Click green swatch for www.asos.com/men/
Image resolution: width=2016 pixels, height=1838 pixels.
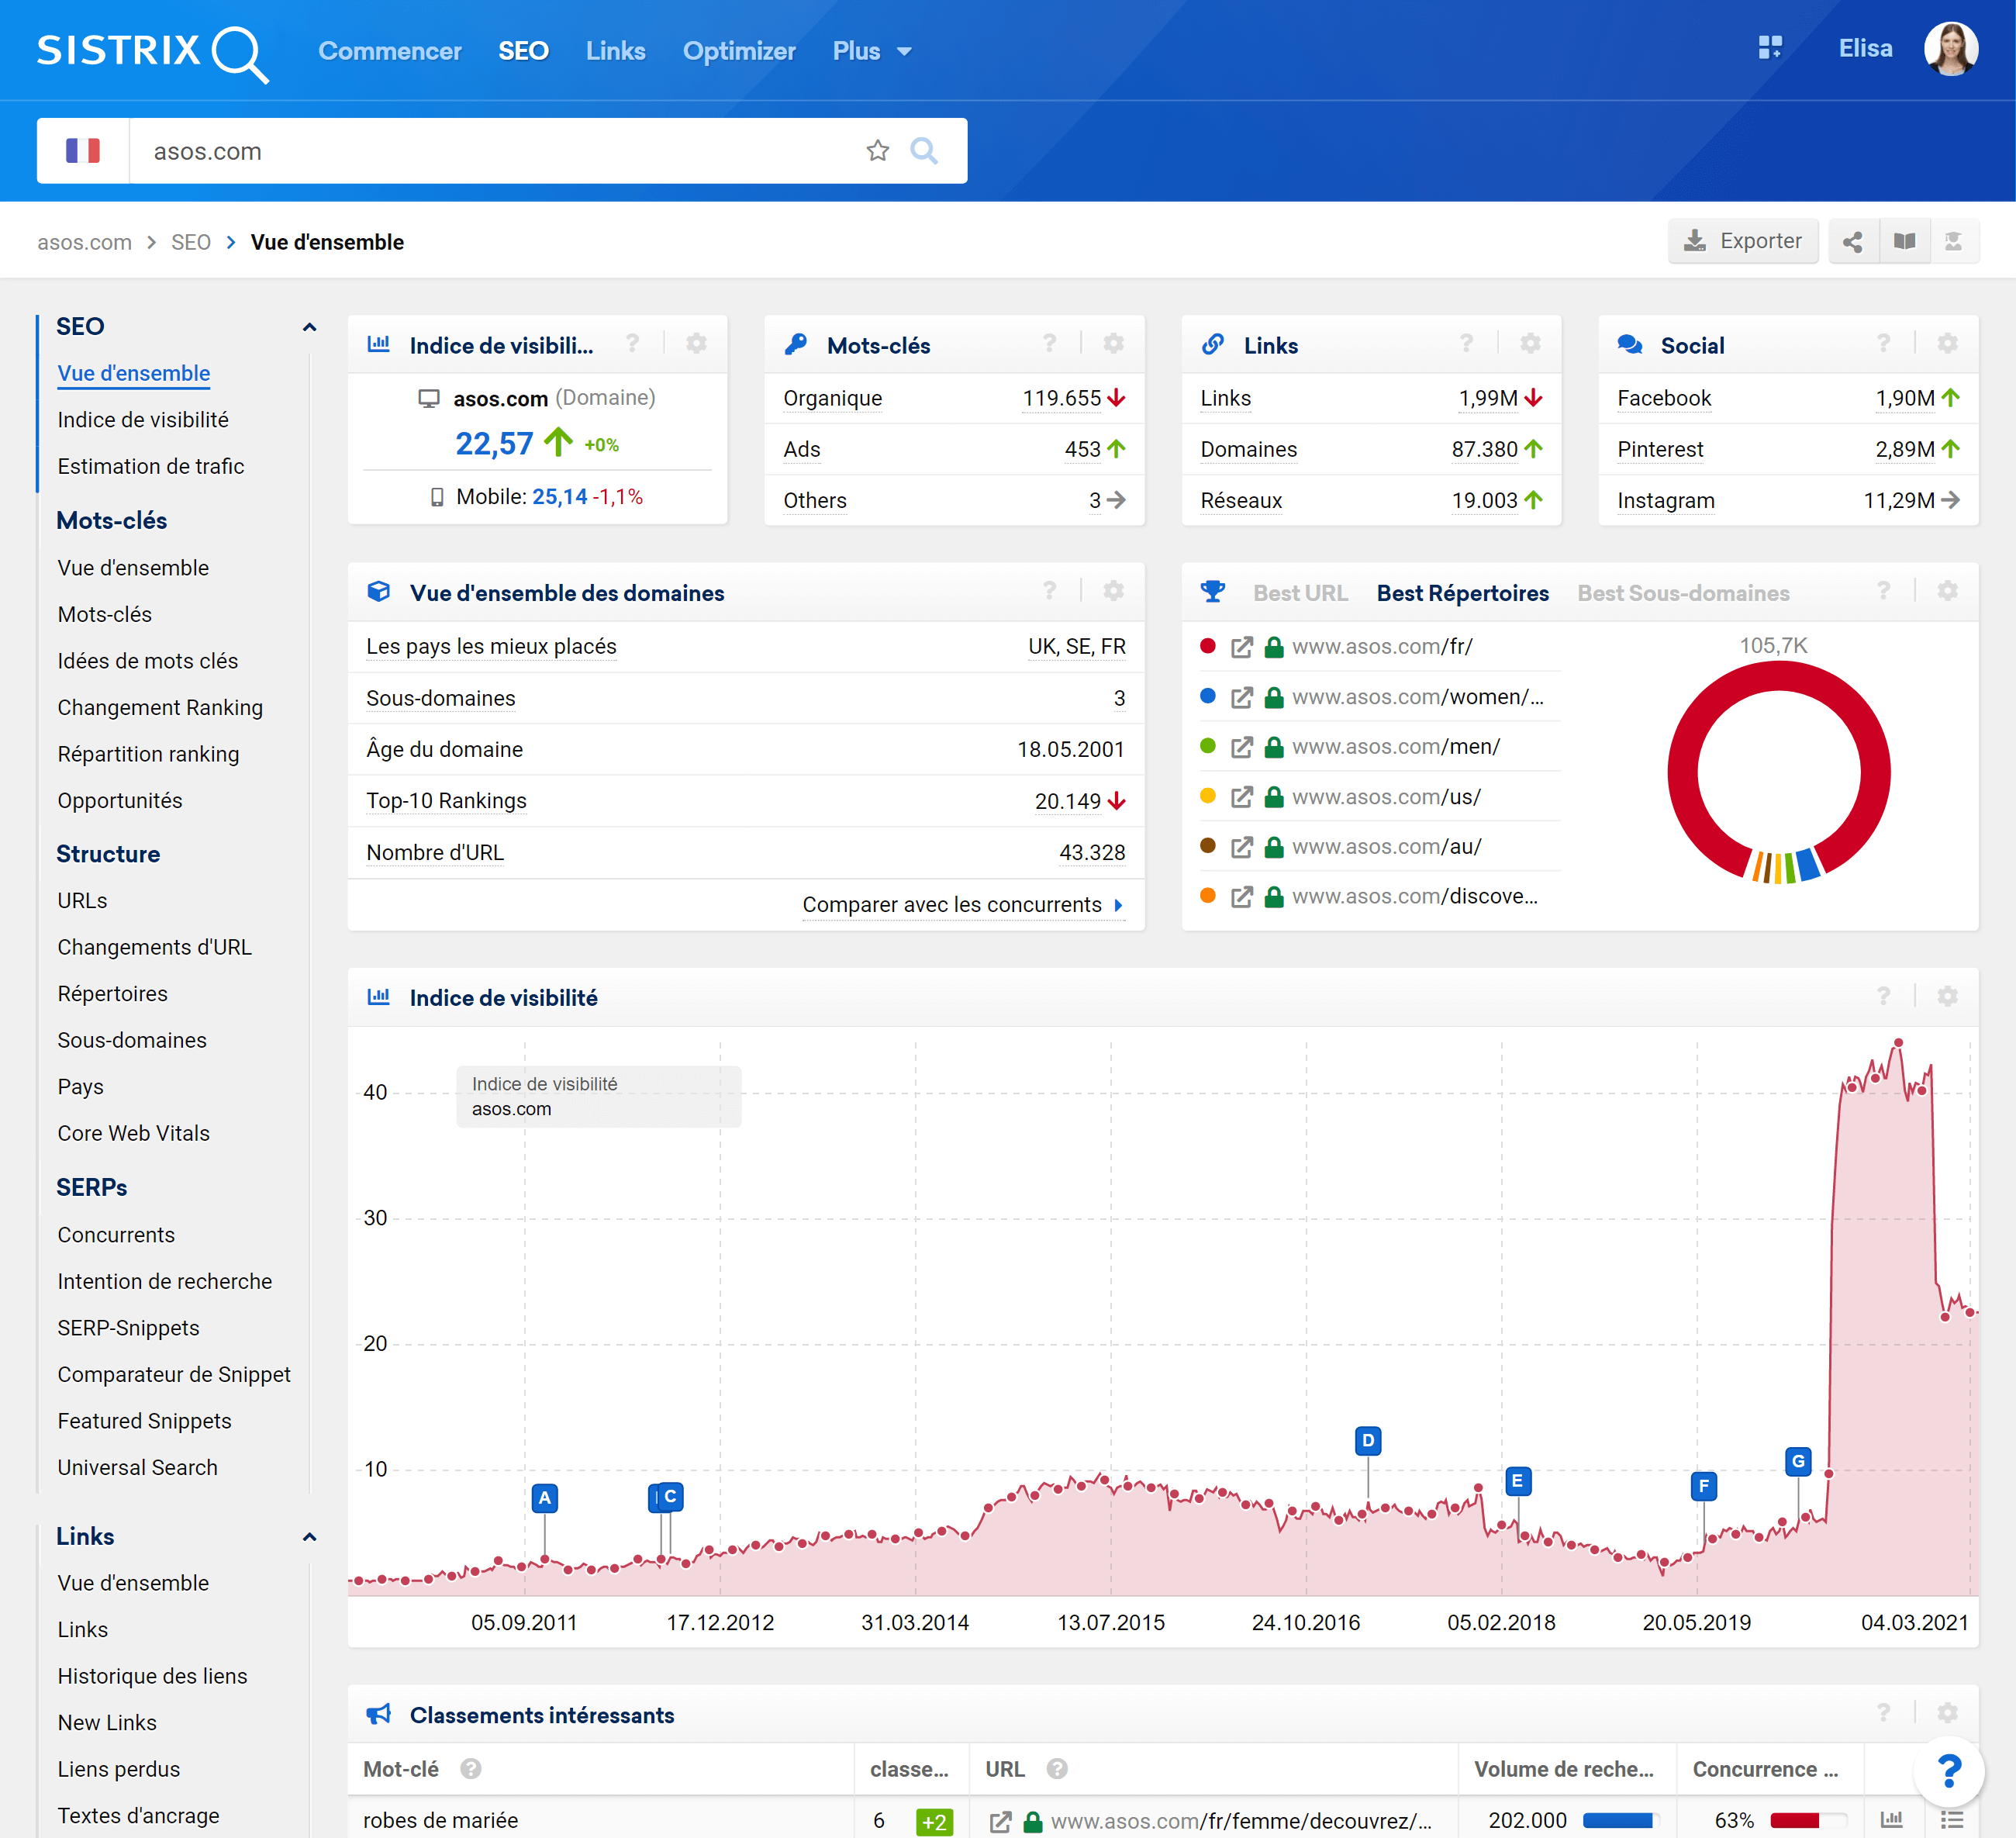click(x=1207, y=746)
